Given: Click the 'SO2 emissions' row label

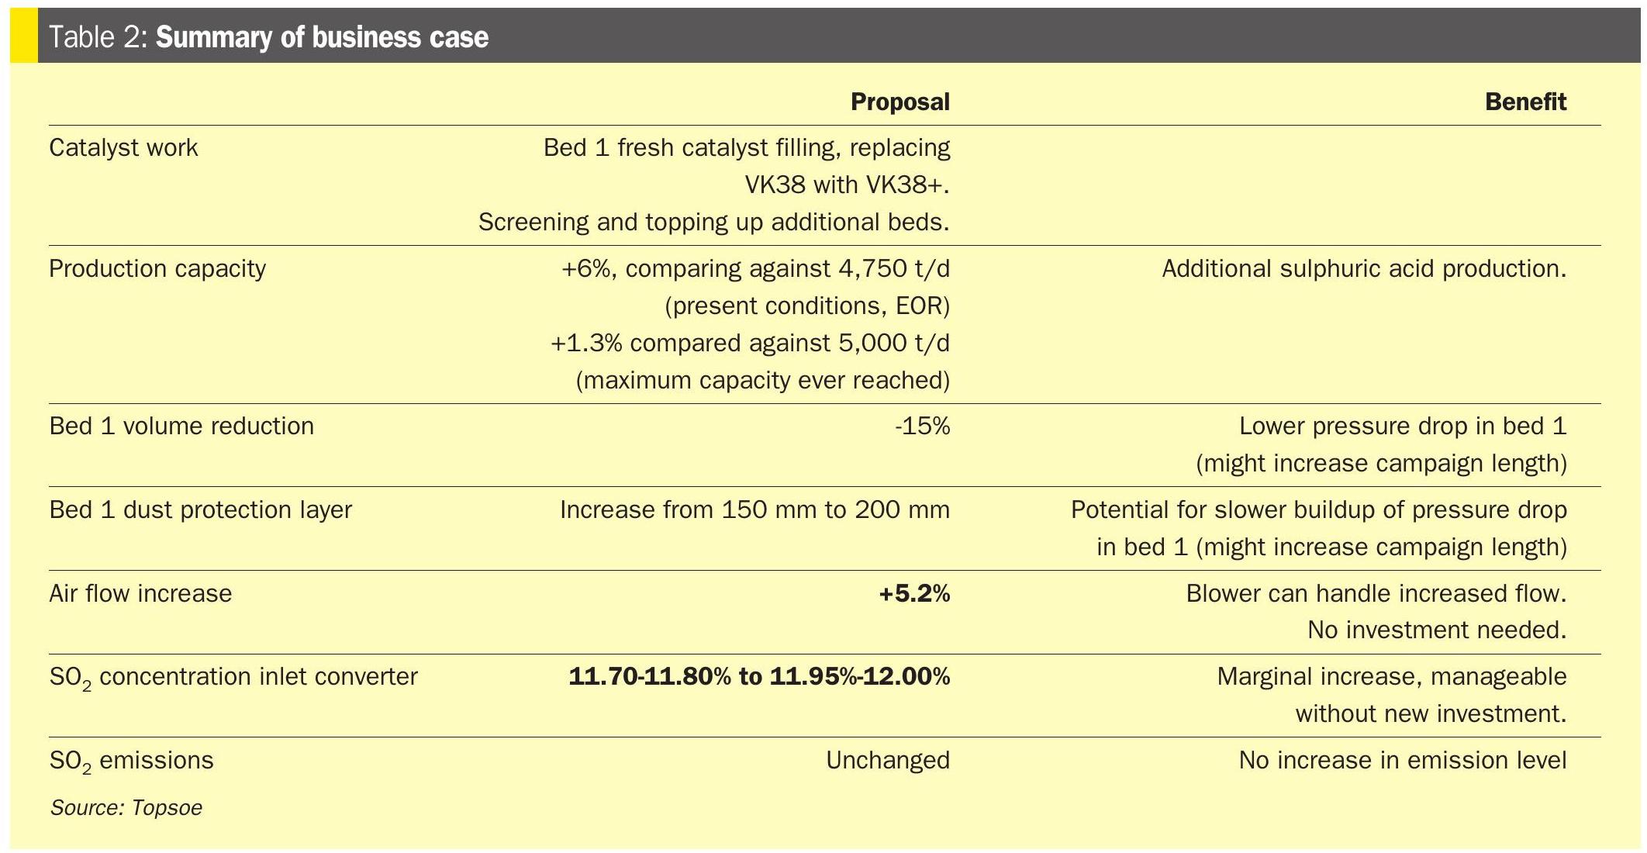Looking at the screenshot, I should click(x=131, y=761).
